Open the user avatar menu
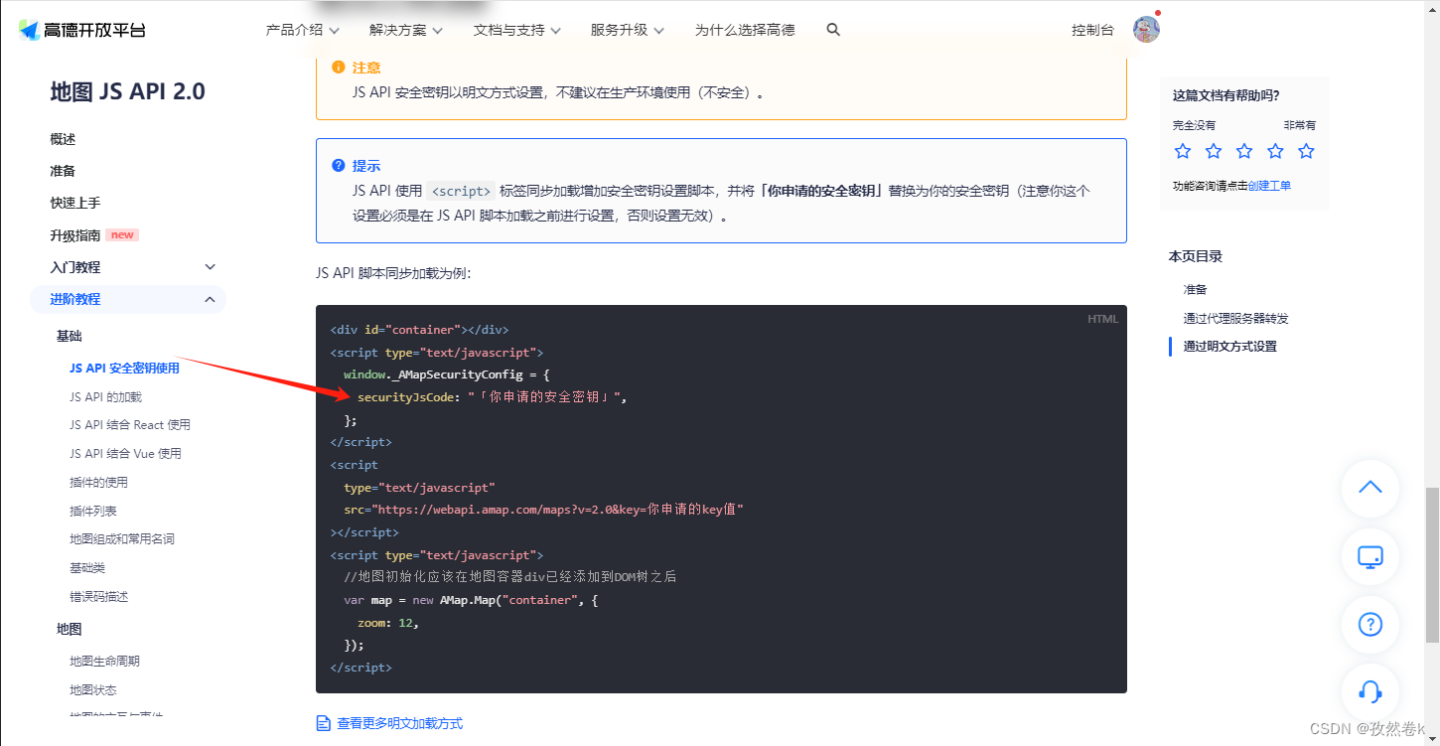 (x=1147, y=29)
